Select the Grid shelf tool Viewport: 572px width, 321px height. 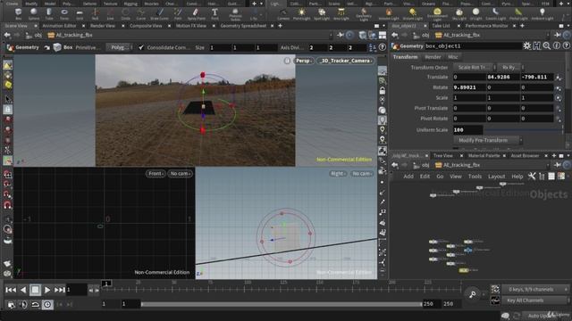(x=80, y=14)
